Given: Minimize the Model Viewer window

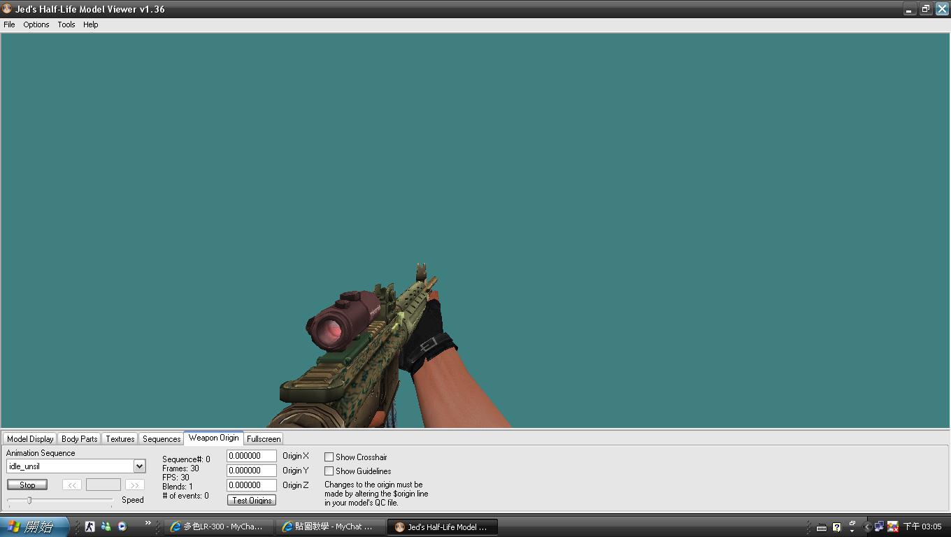Looking at the screenshot, I should tap(909, 9).
